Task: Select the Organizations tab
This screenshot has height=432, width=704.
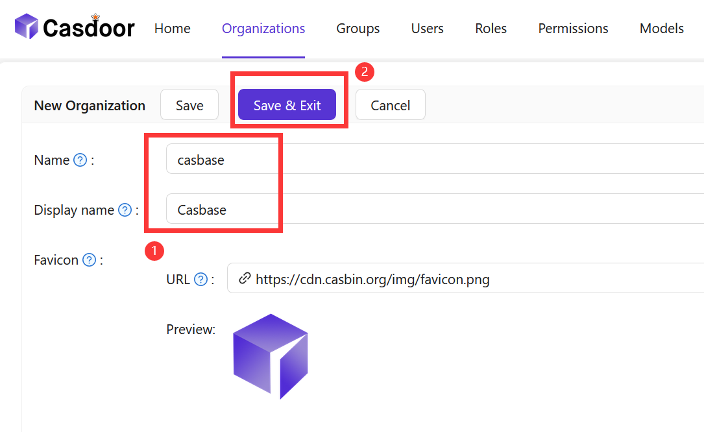Action: coord(263,29)
